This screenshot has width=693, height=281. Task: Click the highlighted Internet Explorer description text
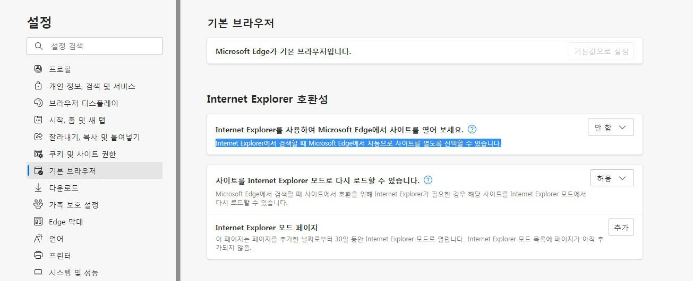point(358,143)
